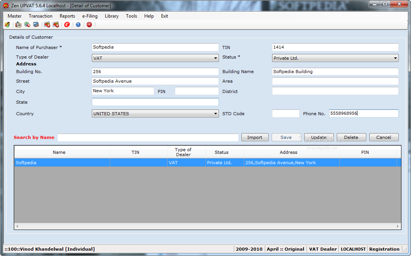The width and height of the screenshot is (411, 256).
Task: Click the Update button
Action: 319,137
